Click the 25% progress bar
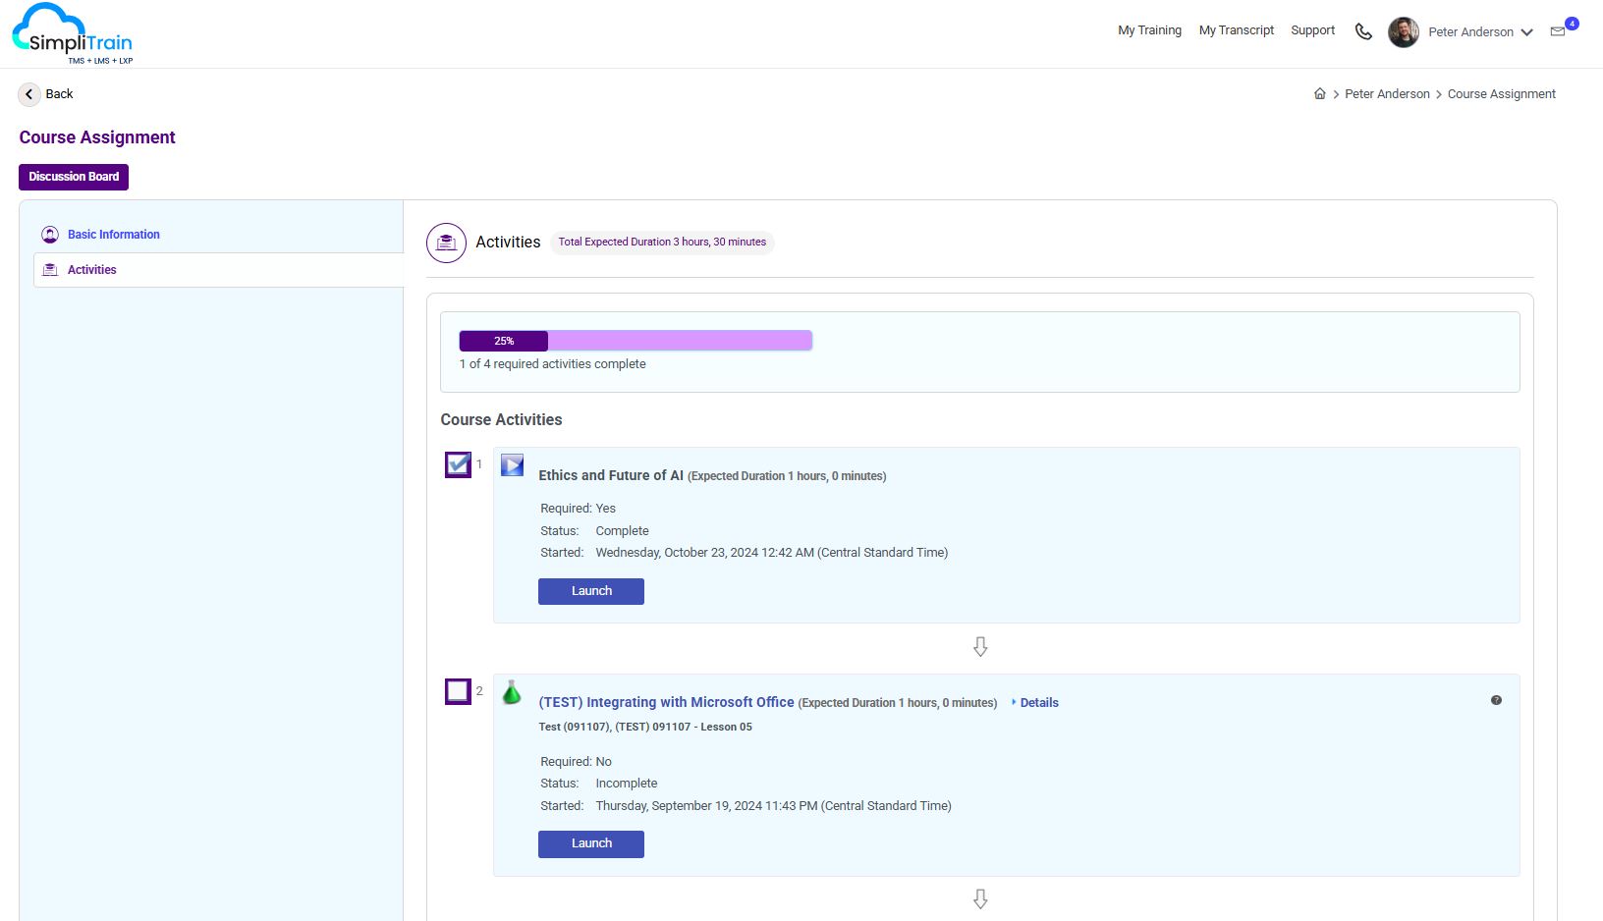 [636, 341]
